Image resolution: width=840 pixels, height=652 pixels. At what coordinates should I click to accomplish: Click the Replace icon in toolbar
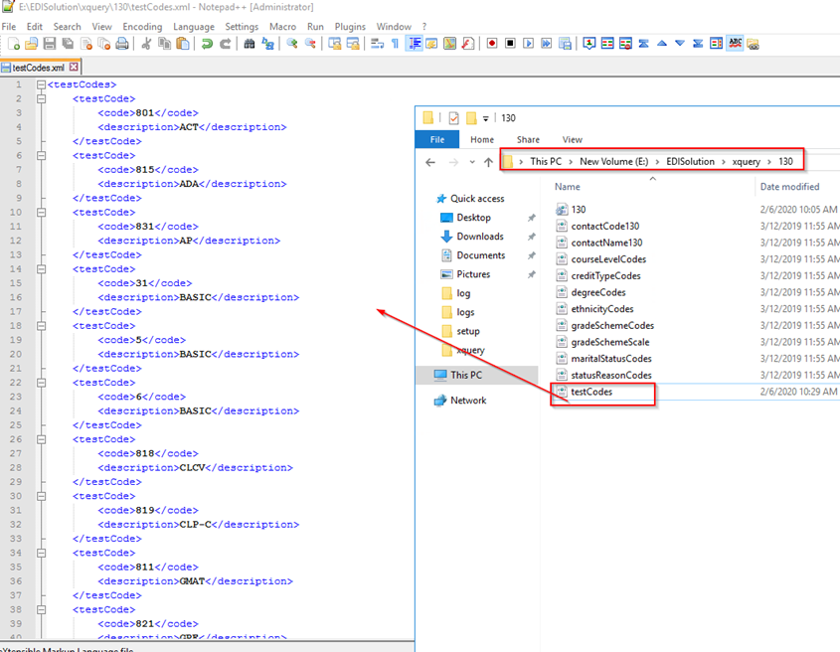267,44
